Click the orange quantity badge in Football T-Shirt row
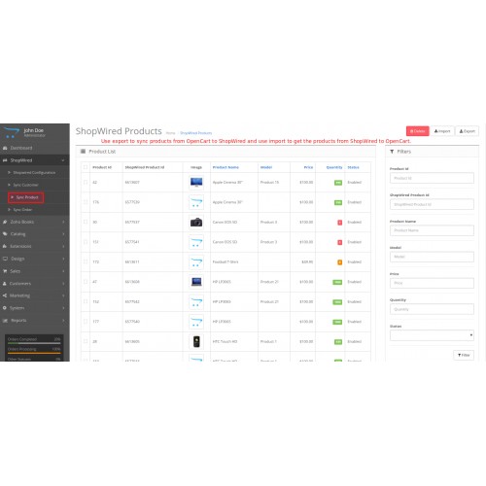This screenshot has width=486, height=486. (x=340, y=262)
